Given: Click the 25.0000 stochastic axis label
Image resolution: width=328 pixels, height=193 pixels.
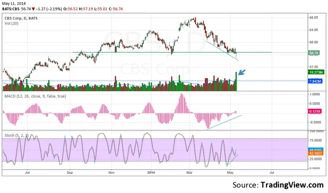Looking at the screenshot, I should (x=315, y=159).
